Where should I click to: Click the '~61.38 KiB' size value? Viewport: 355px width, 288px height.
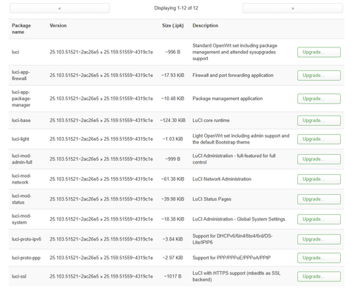(172, 179)
